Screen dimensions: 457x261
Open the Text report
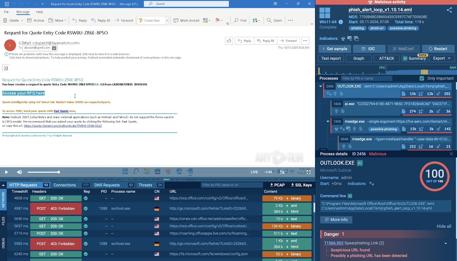pos(331,58)
